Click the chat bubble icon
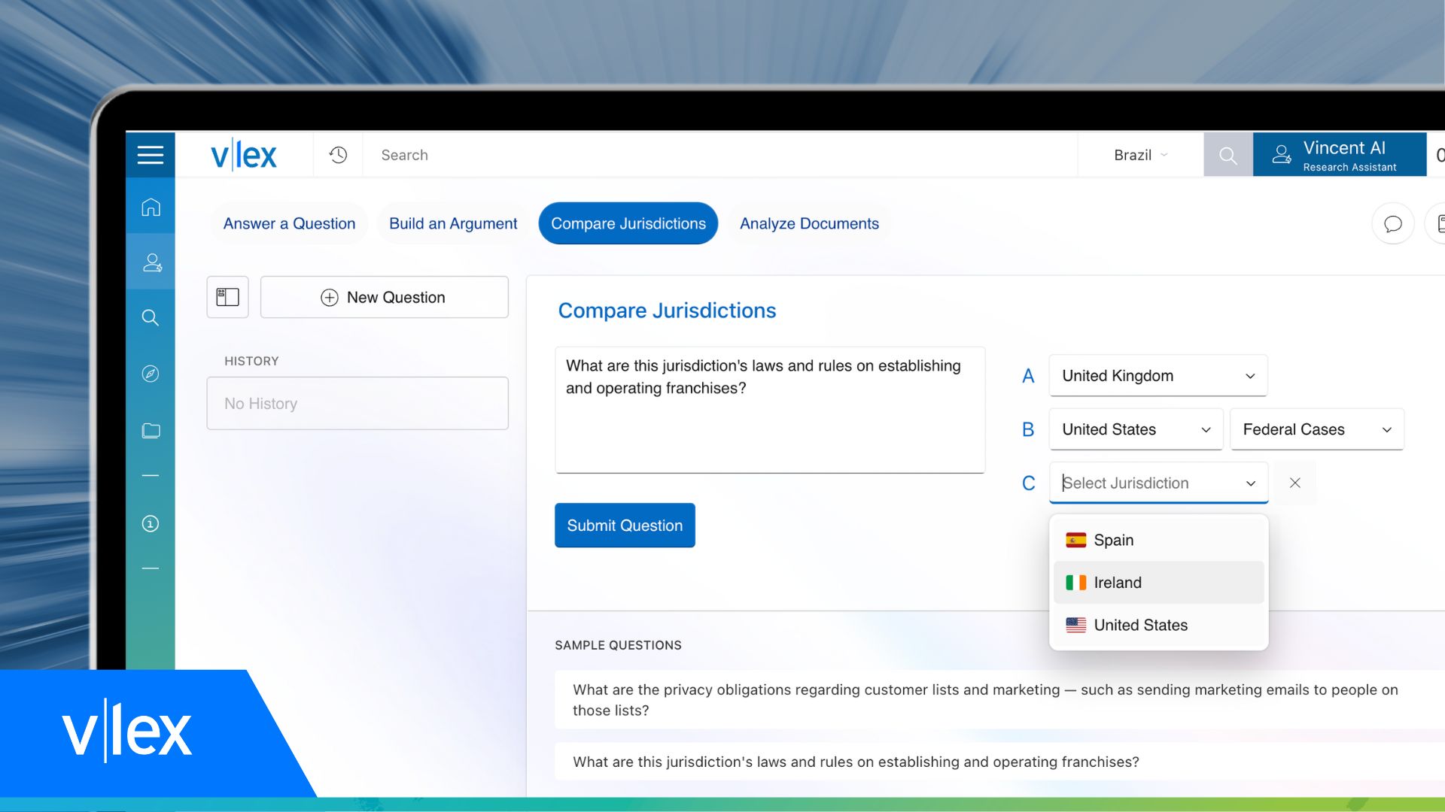1445x812 pixels. (x=1392, y=223)
